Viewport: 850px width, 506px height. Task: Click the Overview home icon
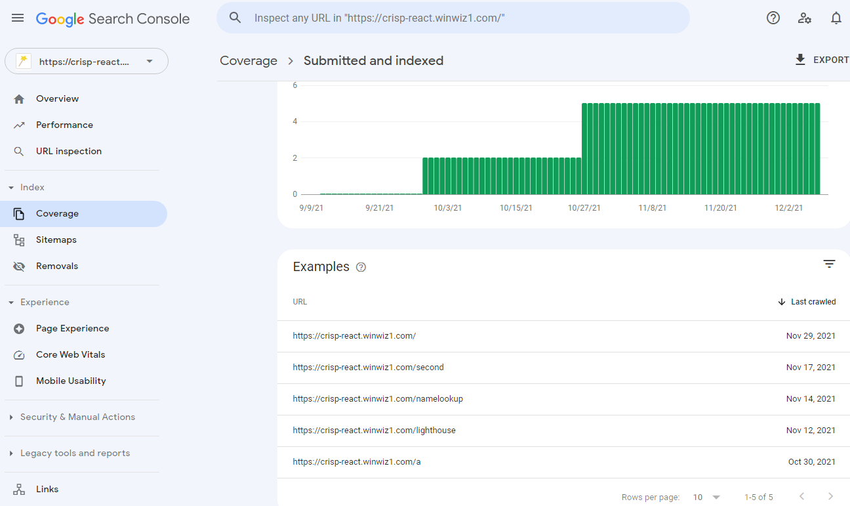click(x=19, y=98)
